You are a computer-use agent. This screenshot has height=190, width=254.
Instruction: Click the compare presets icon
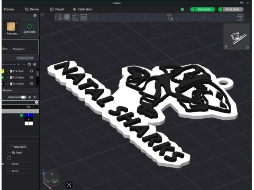(x=35, y=97)
